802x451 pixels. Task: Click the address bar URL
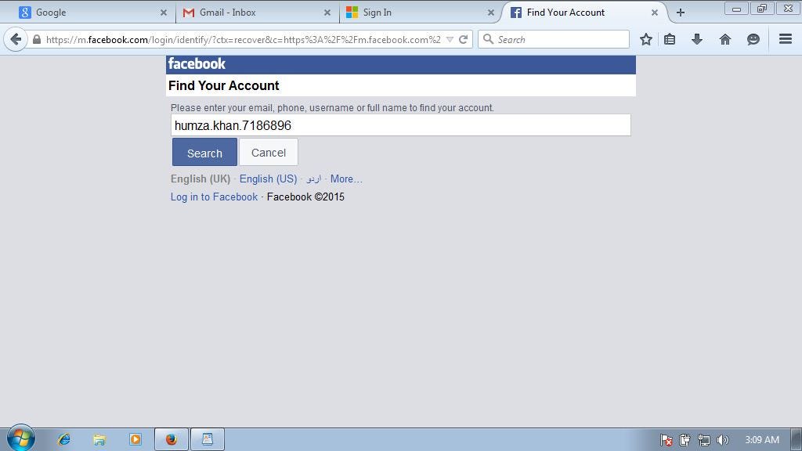tap(243, 39)
